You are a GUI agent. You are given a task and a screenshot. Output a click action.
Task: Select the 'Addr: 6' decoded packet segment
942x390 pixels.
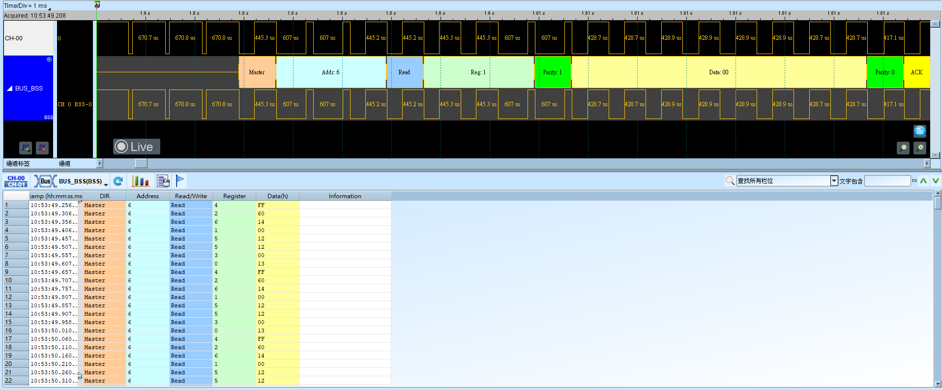click(331, 72)
